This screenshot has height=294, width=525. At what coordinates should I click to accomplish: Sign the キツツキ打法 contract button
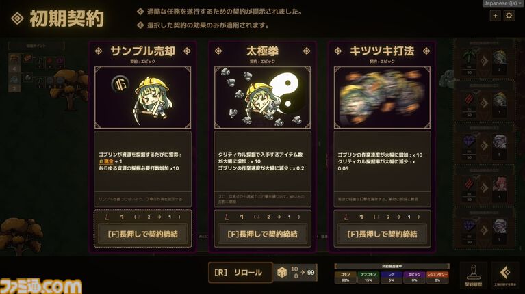pyautogui.click(x=382, y=234)
